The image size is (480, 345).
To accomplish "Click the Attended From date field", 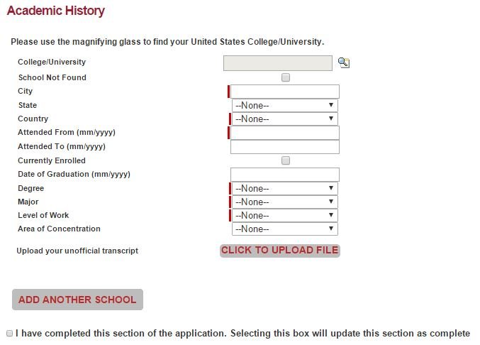I will coord(285,133).
